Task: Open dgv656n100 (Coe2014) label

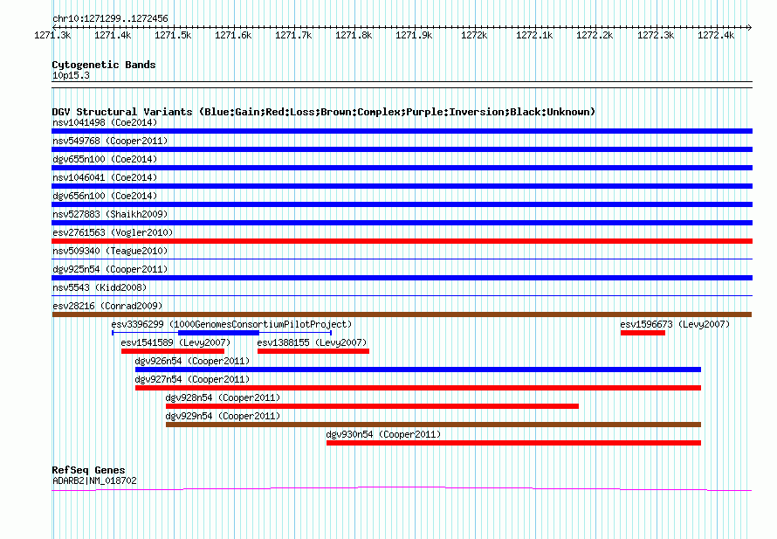Action: tap(105, 196)
